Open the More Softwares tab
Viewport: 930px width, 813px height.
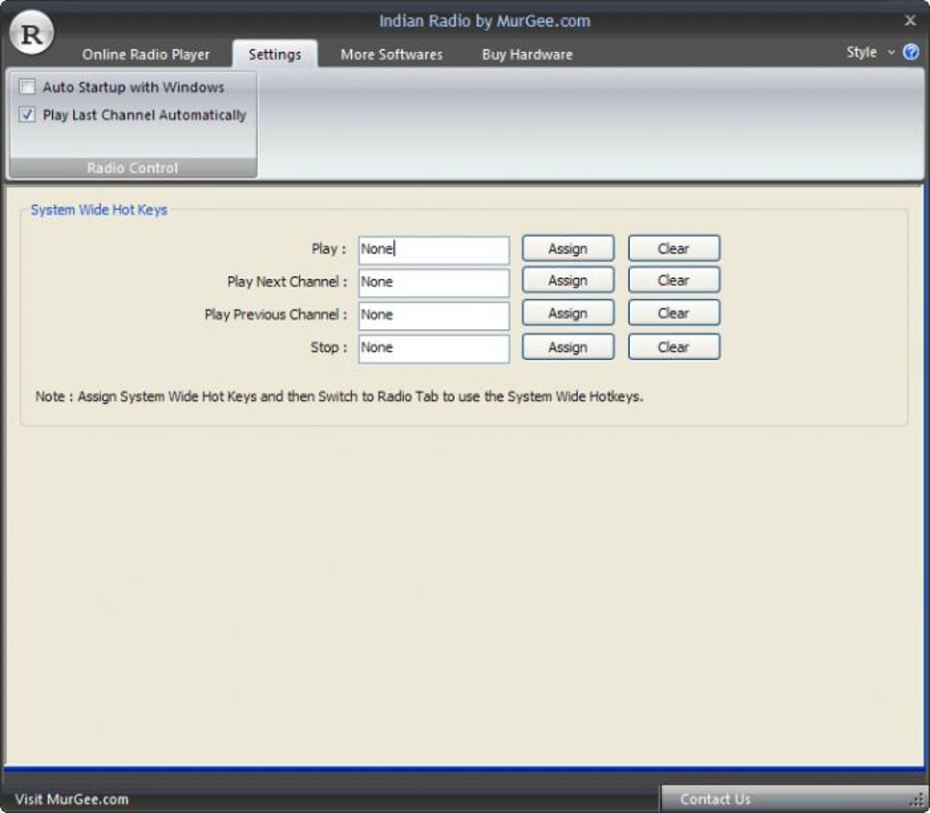pyautogui.click(x=391, y=55)
